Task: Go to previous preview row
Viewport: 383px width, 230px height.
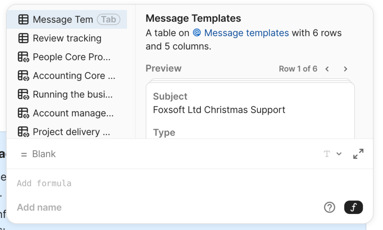Action: [x=327, y=69]
